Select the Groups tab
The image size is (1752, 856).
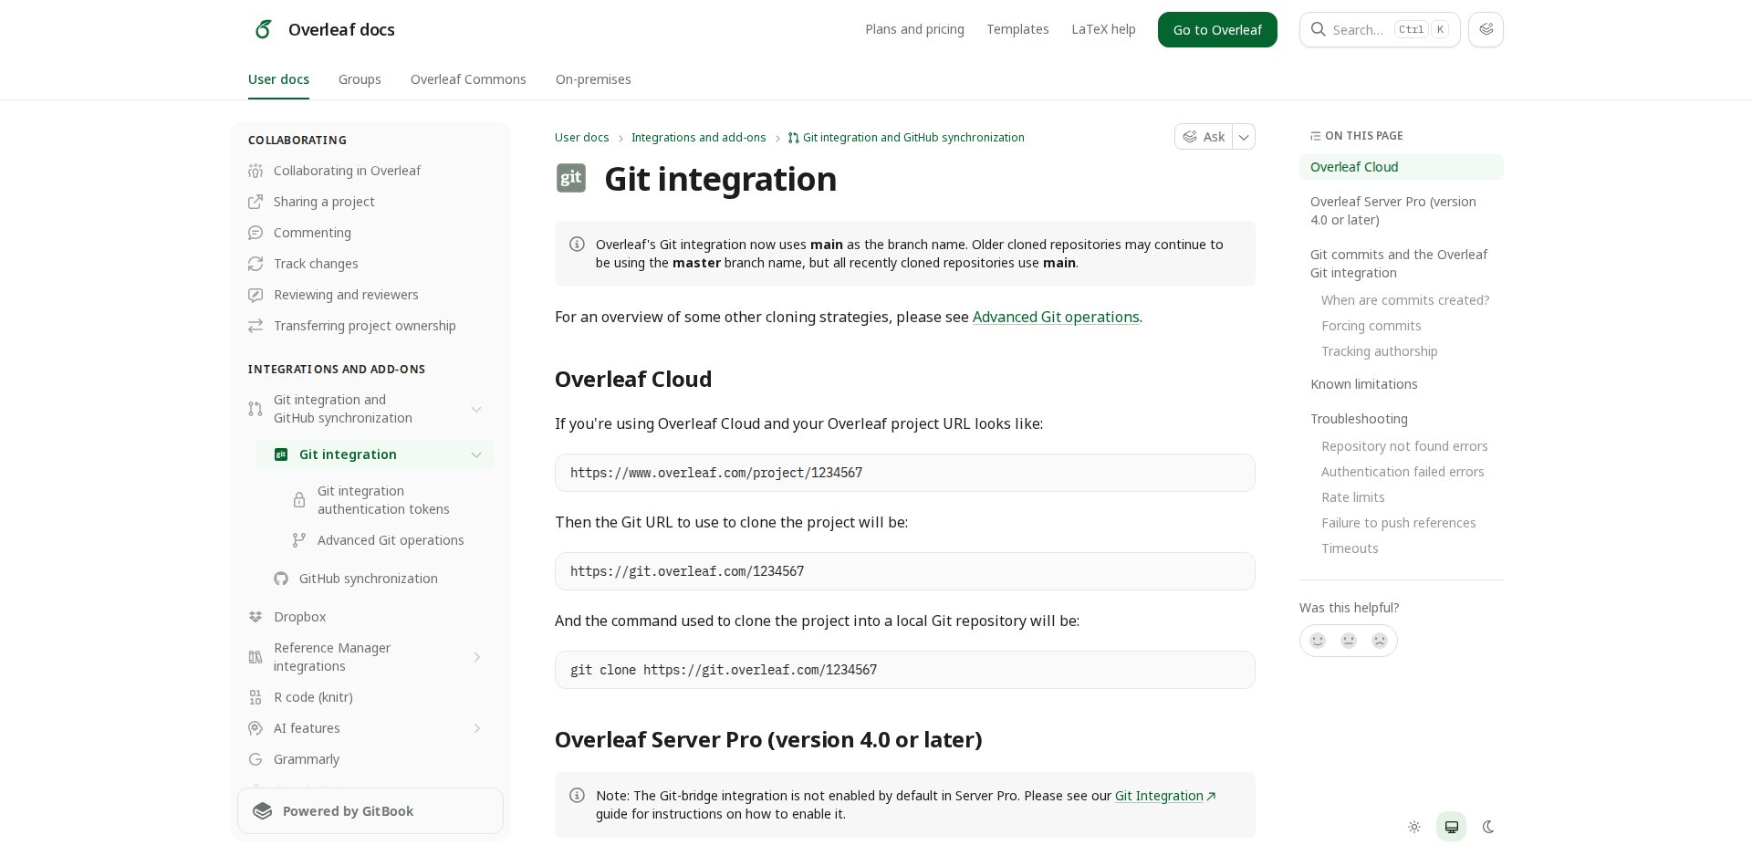(360, 79)
